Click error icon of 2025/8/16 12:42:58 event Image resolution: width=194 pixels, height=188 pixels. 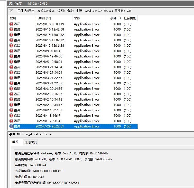click(x=11, y=29)
